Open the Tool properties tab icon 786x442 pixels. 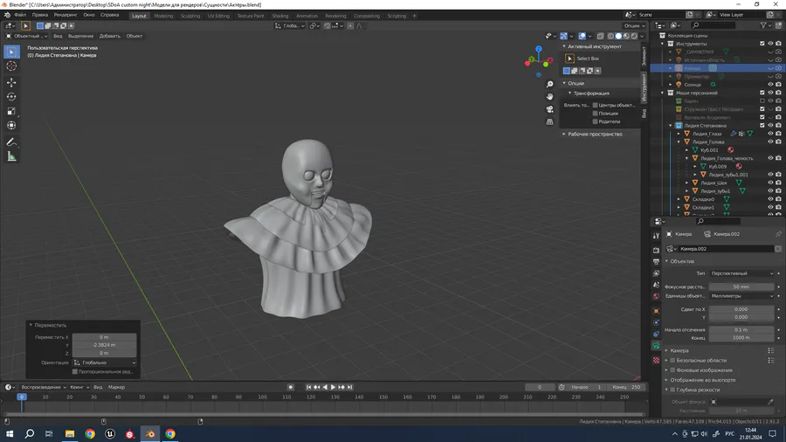tap(656, 236)
